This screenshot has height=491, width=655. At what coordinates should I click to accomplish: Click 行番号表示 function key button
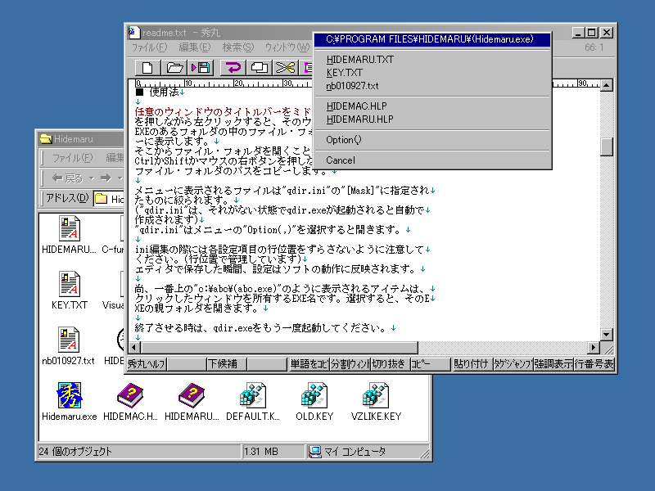pos(594,364)
